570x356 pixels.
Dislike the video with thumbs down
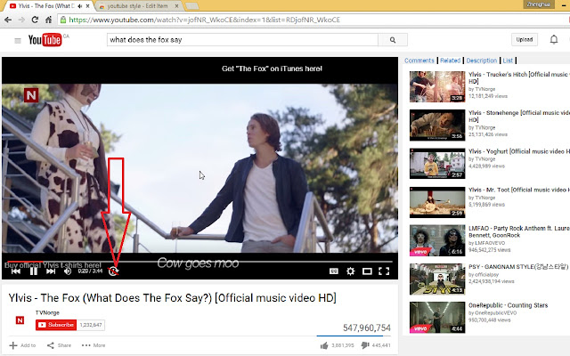tap(365, 345)
